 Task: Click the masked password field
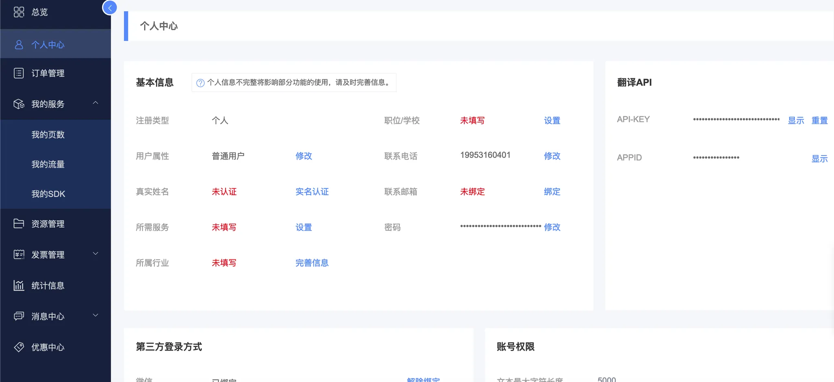point(500,226)
